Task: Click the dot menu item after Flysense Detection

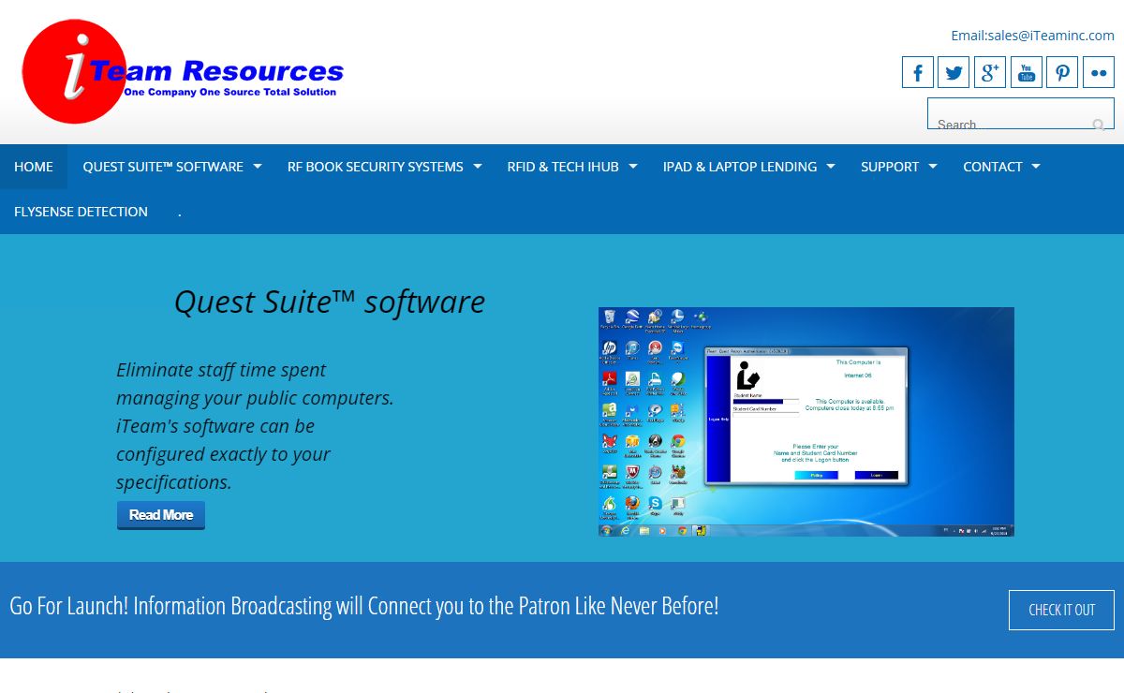Action: click(179, 212)
